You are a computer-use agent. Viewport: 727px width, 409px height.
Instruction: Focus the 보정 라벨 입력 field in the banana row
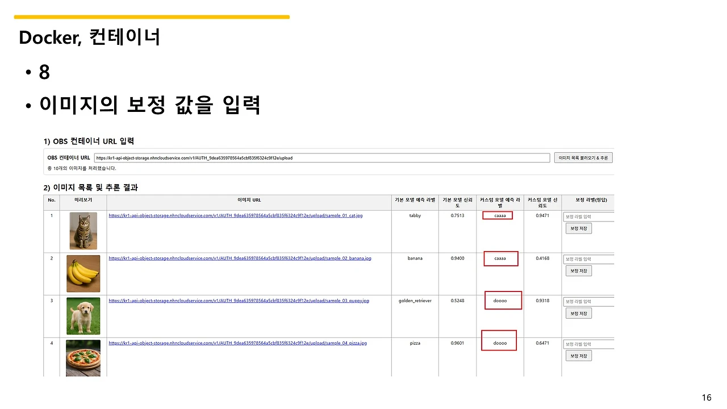click(589, 260)
